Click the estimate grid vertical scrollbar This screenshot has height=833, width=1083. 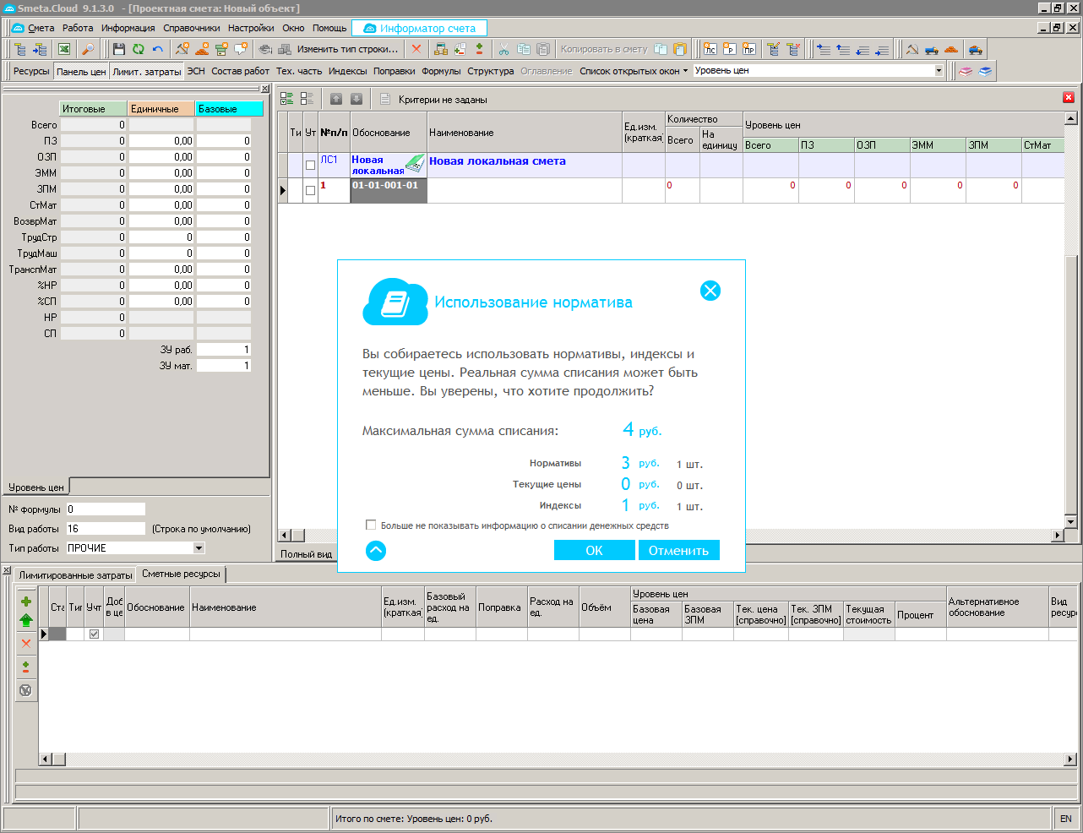(1071, 321)
